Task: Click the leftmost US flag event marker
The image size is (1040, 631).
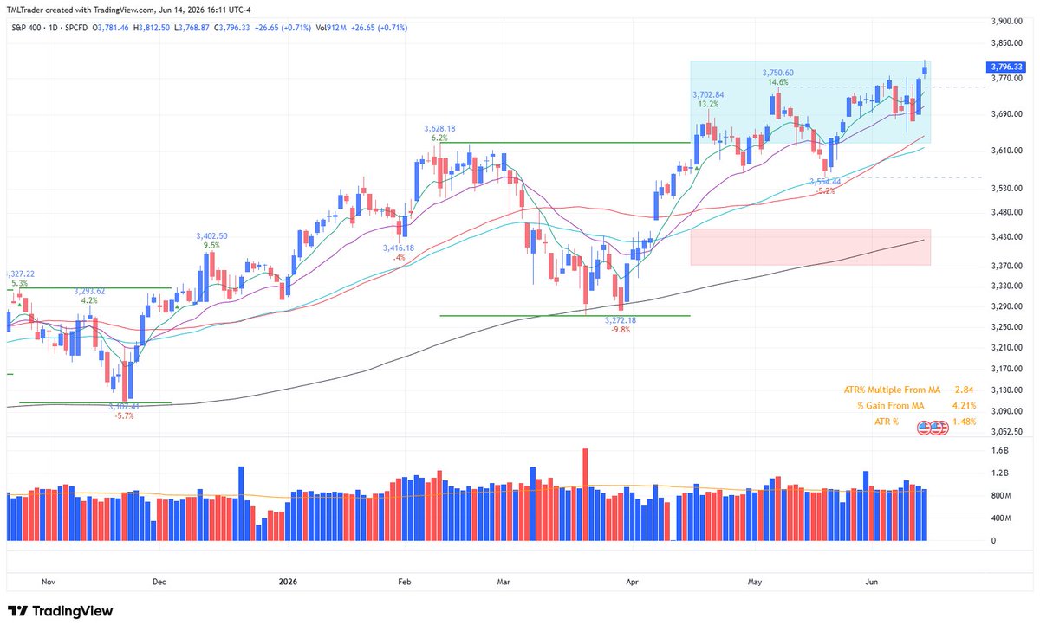Action: pos(925,428)
